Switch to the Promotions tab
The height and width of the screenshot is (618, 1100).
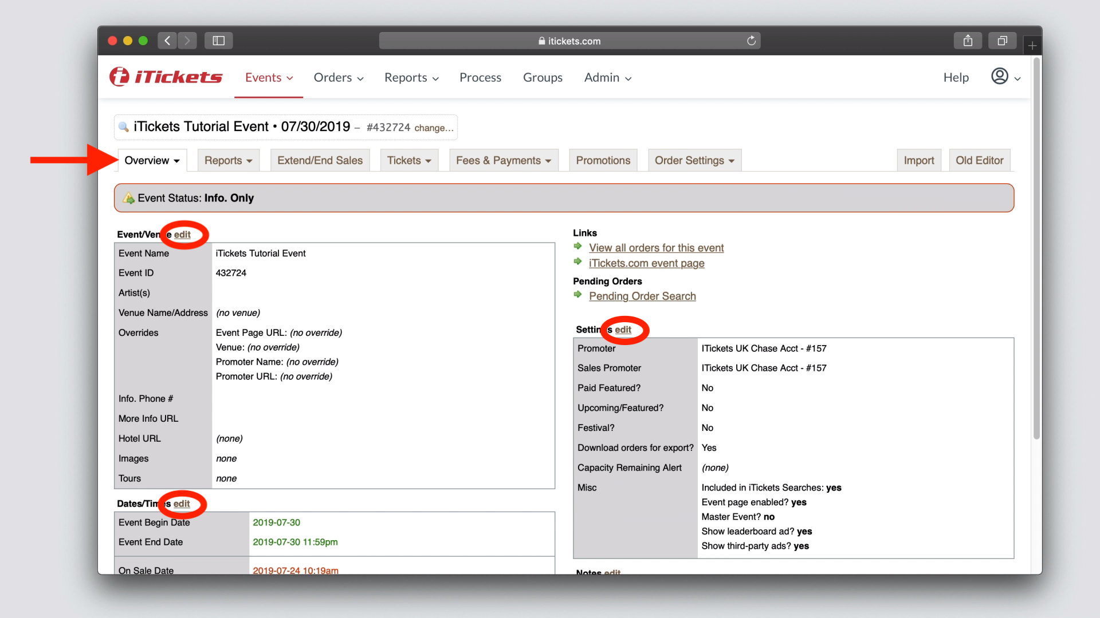pos(603,160)
